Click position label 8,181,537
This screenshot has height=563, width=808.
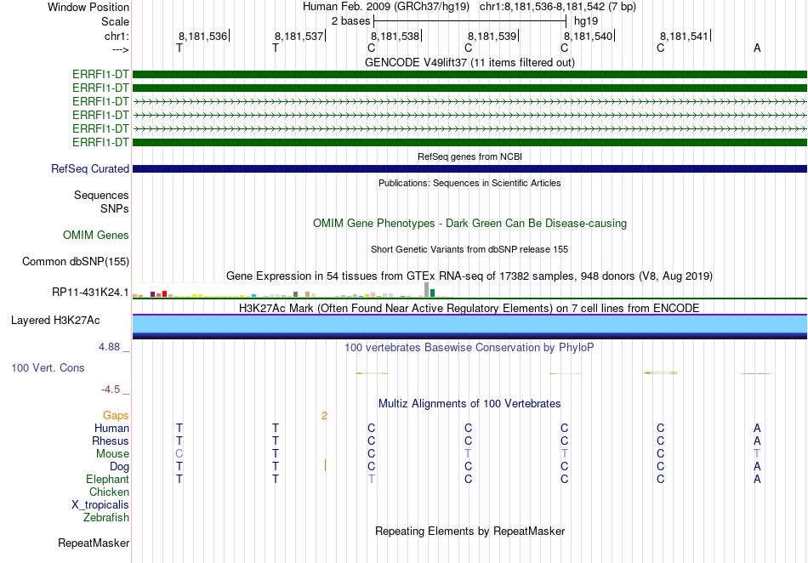pos(299,36)
